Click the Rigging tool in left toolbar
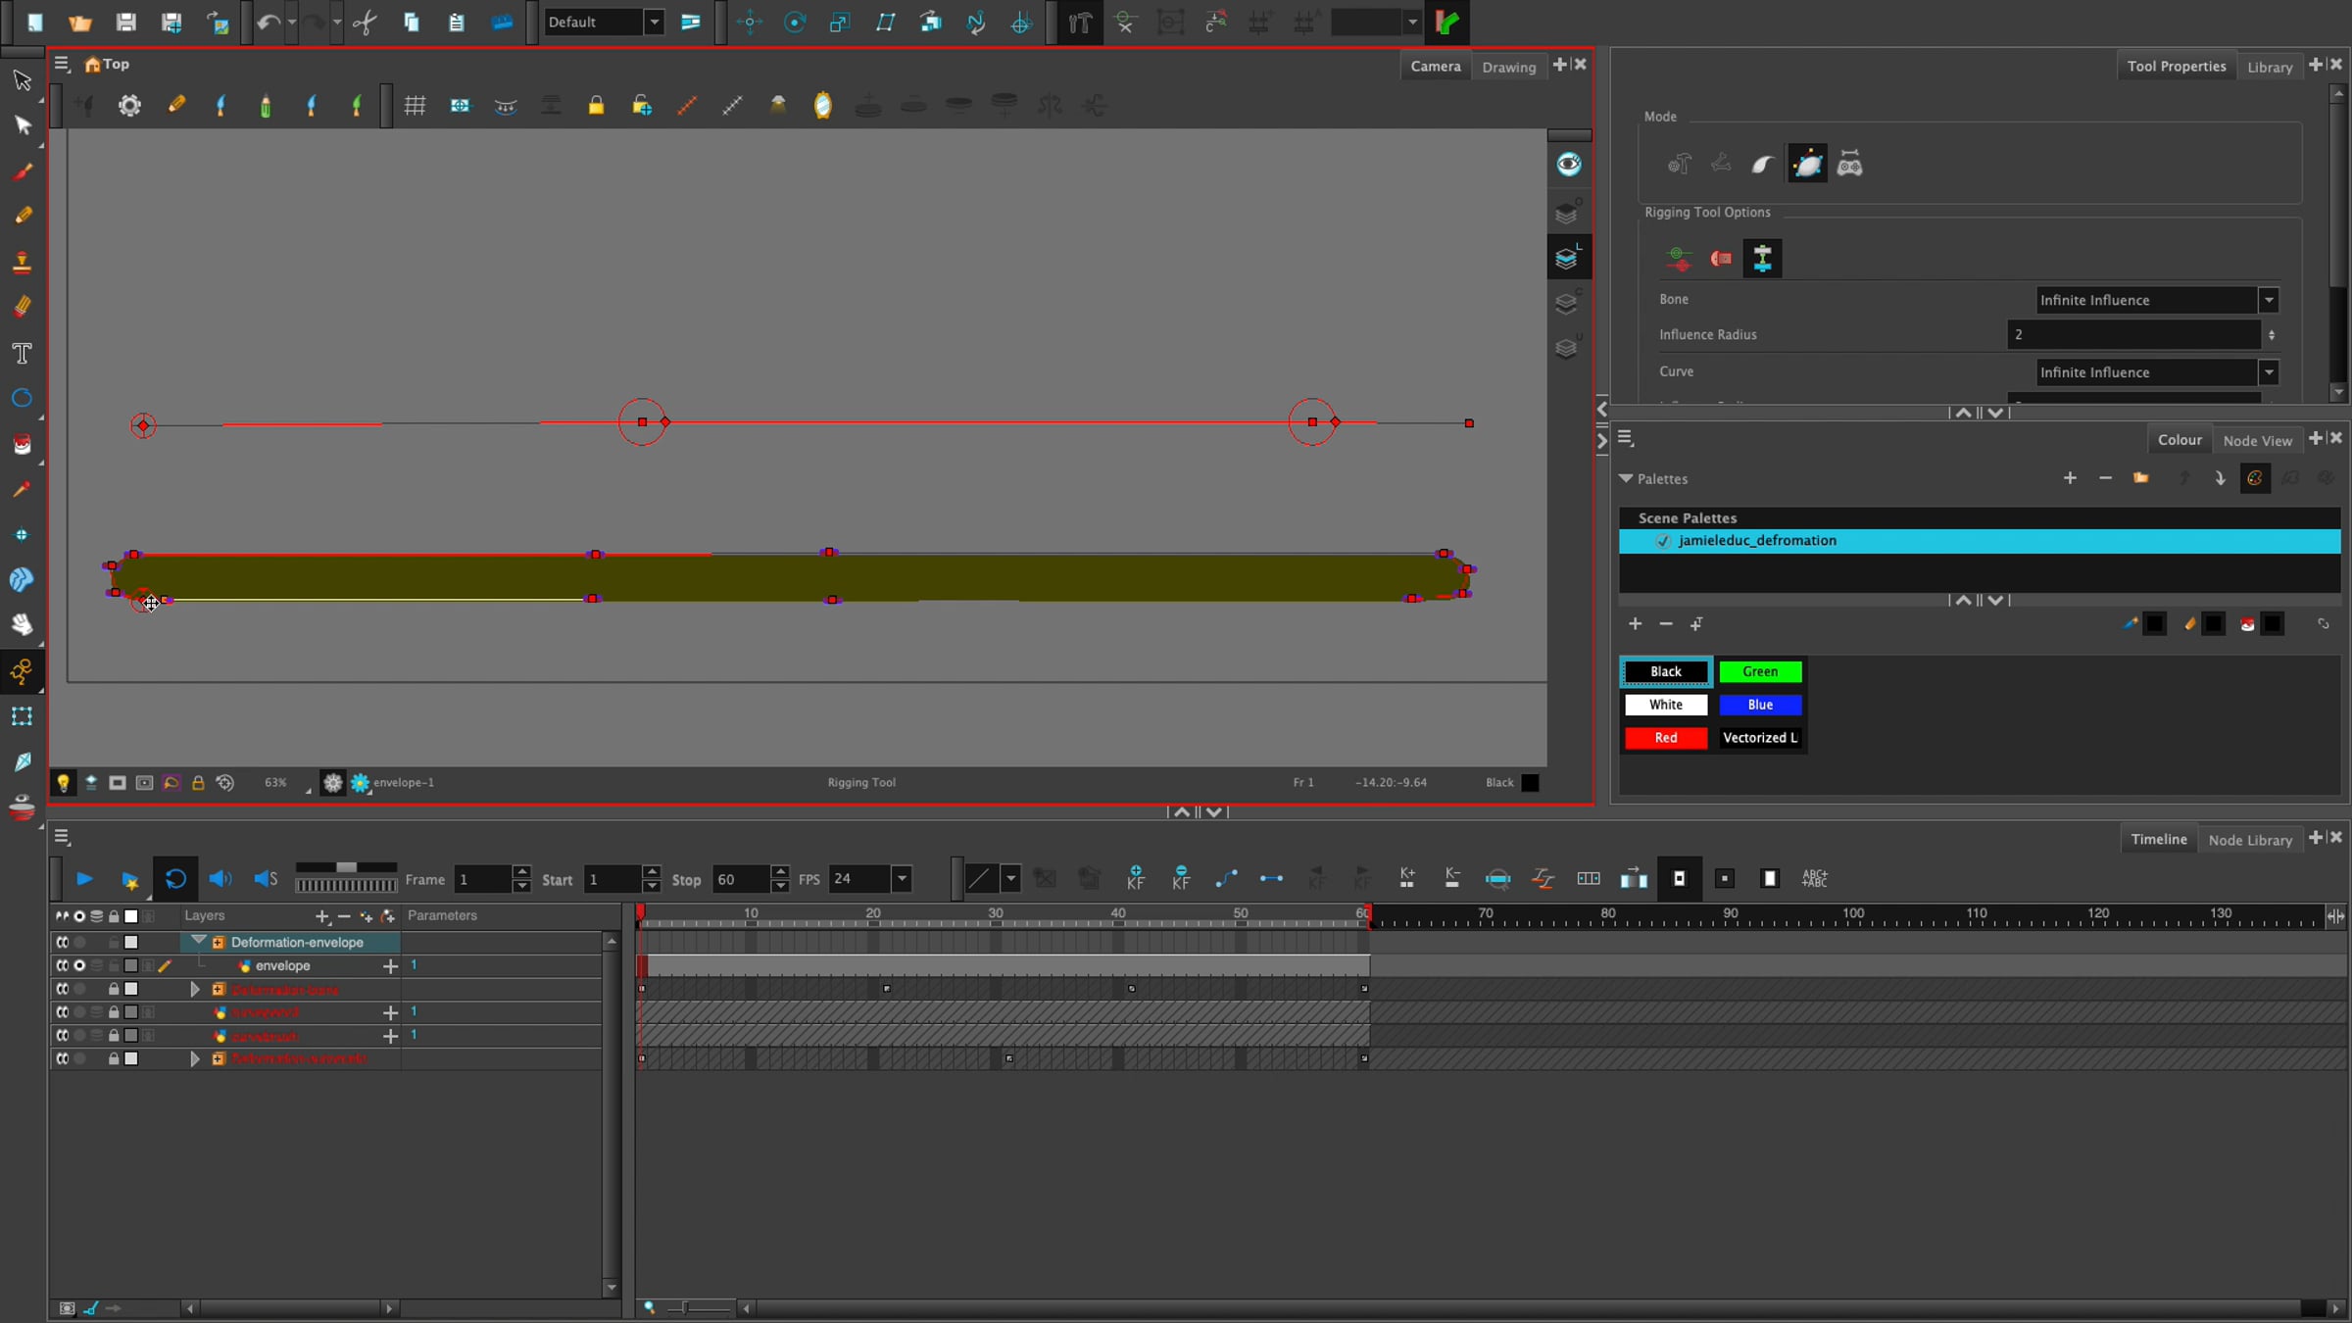The width and height of the screenshot is (2352, 1323). pos(22,671)
